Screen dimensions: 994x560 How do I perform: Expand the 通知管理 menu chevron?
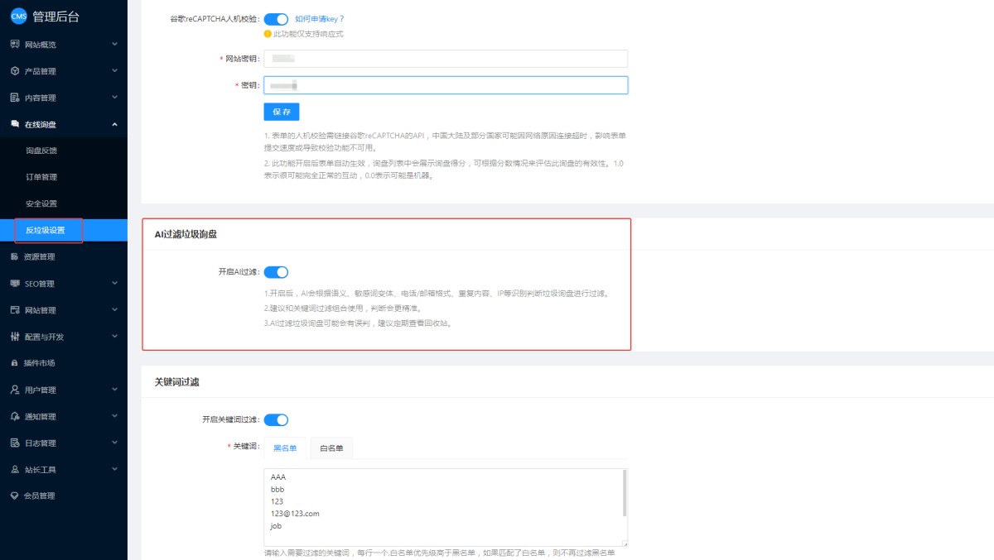click(114, 416)
